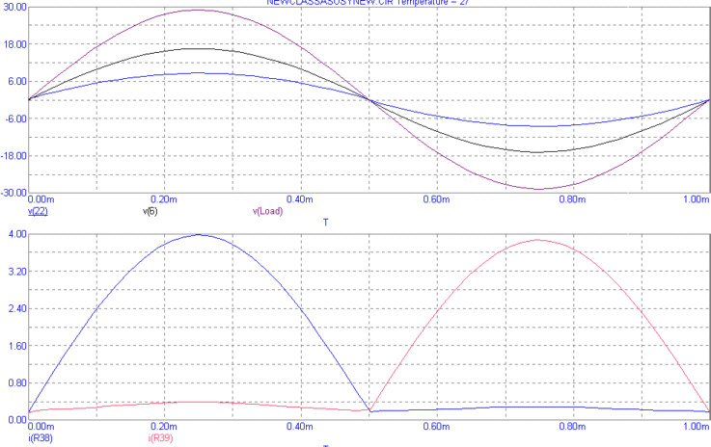This screenshot has width=711, height=447.
Task: Click the 2.40 value on current axis
Action: coord(17,308)
